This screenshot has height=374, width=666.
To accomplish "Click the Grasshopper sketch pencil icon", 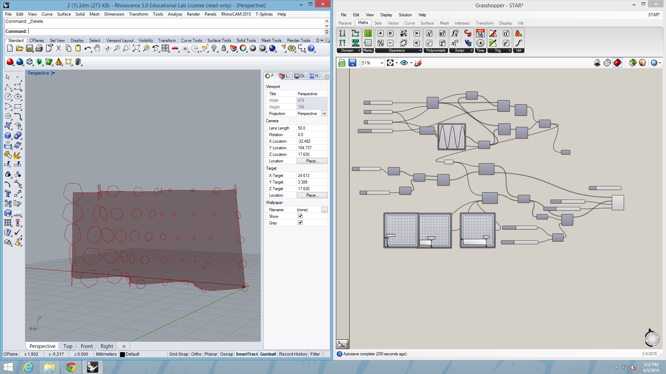I will tap(418, 63).
